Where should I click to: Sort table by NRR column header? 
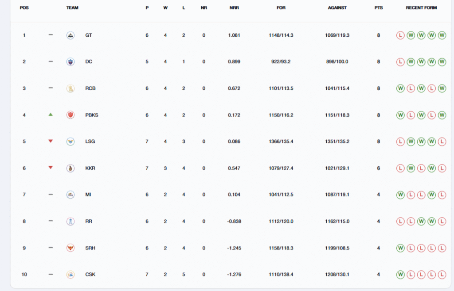pos(234,8)
